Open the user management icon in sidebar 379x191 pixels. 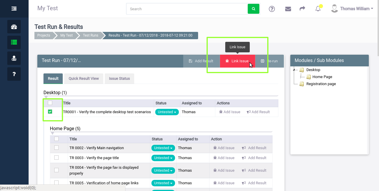pos(14,58)
